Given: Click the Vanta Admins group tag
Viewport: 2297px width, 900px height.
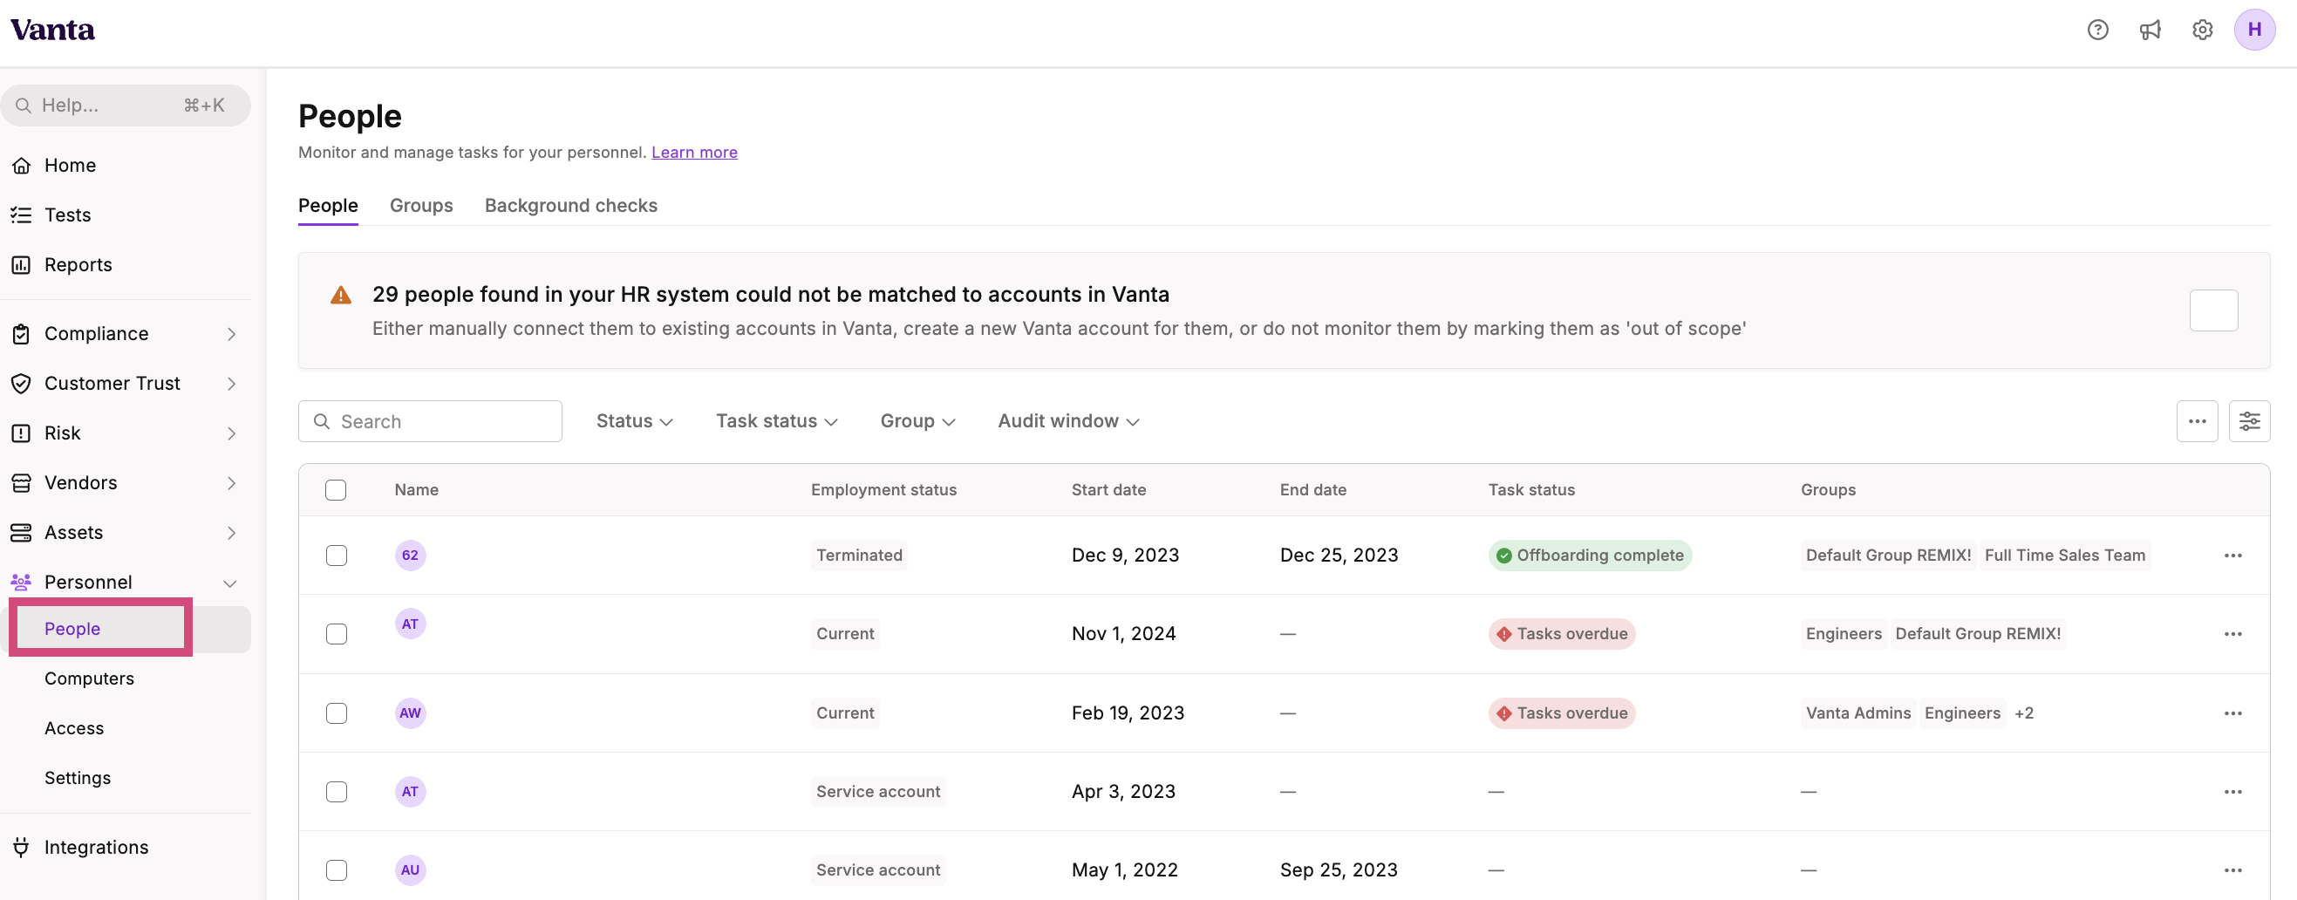Looking at the screenshot, I should [x=1858, y=712].
